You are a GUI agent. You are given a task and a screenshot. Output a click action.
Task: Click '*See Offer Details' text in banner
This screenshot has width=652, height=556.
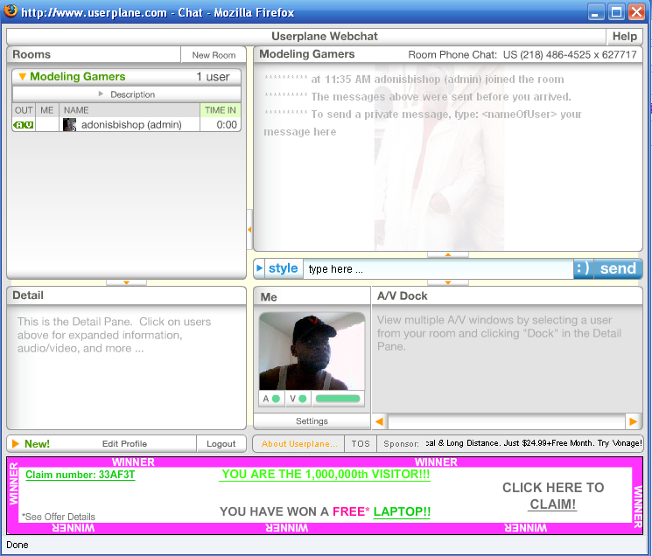pos(59,517)
